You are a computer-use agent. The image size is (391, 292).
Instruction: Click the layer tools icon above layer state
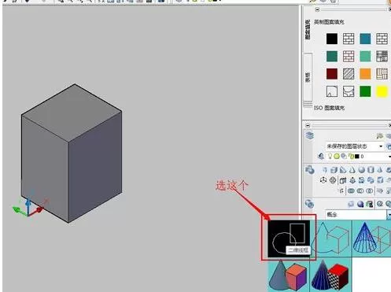380,135
